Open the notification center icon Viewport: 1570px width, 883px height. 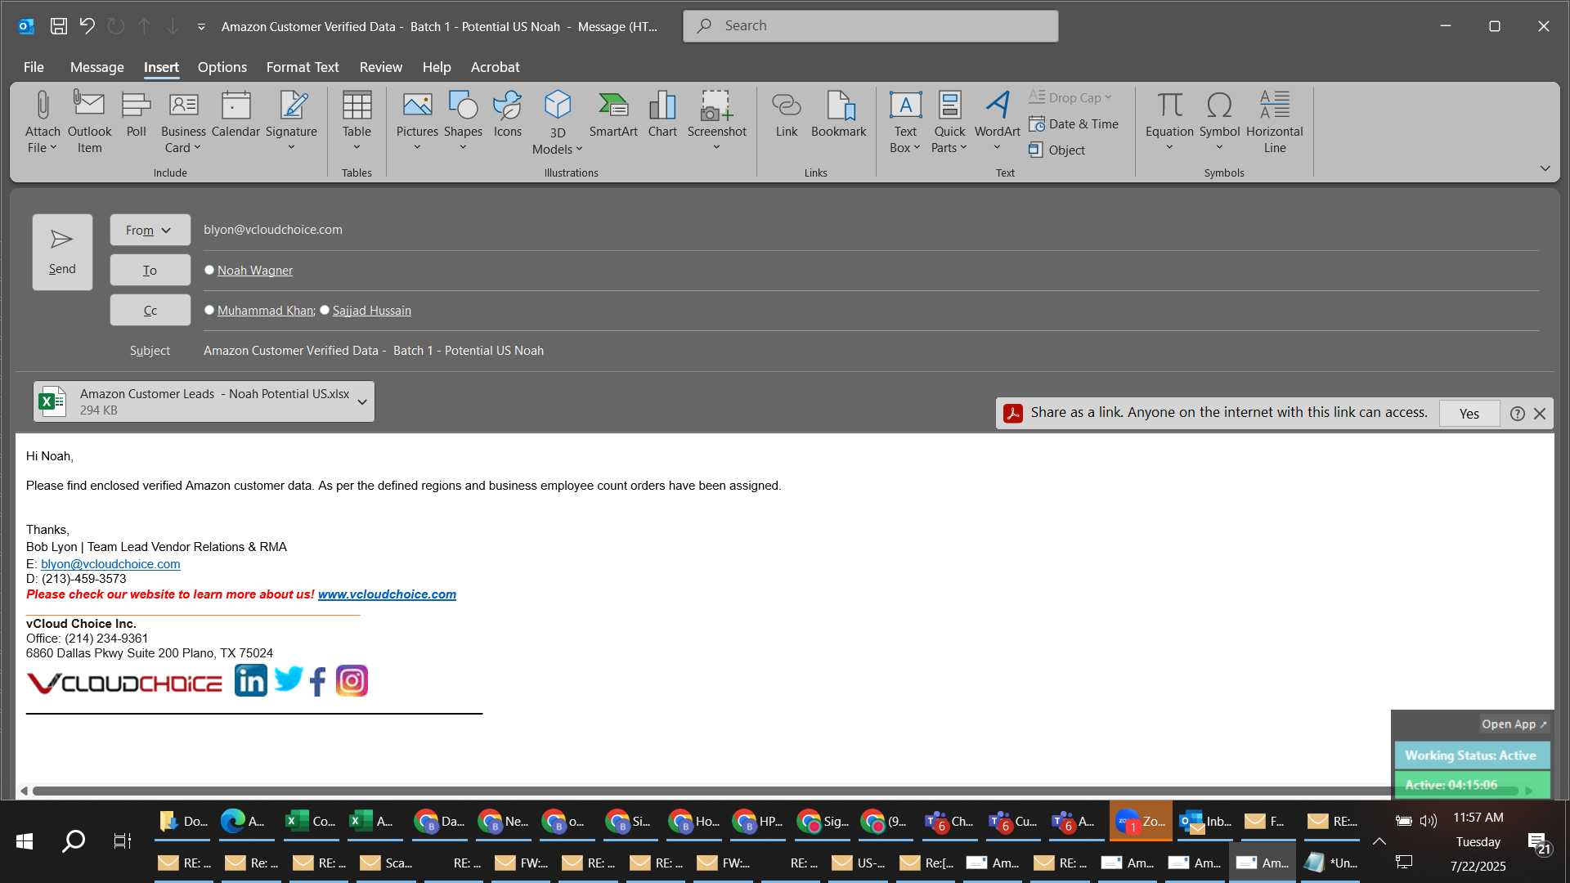click(1538, 843)
